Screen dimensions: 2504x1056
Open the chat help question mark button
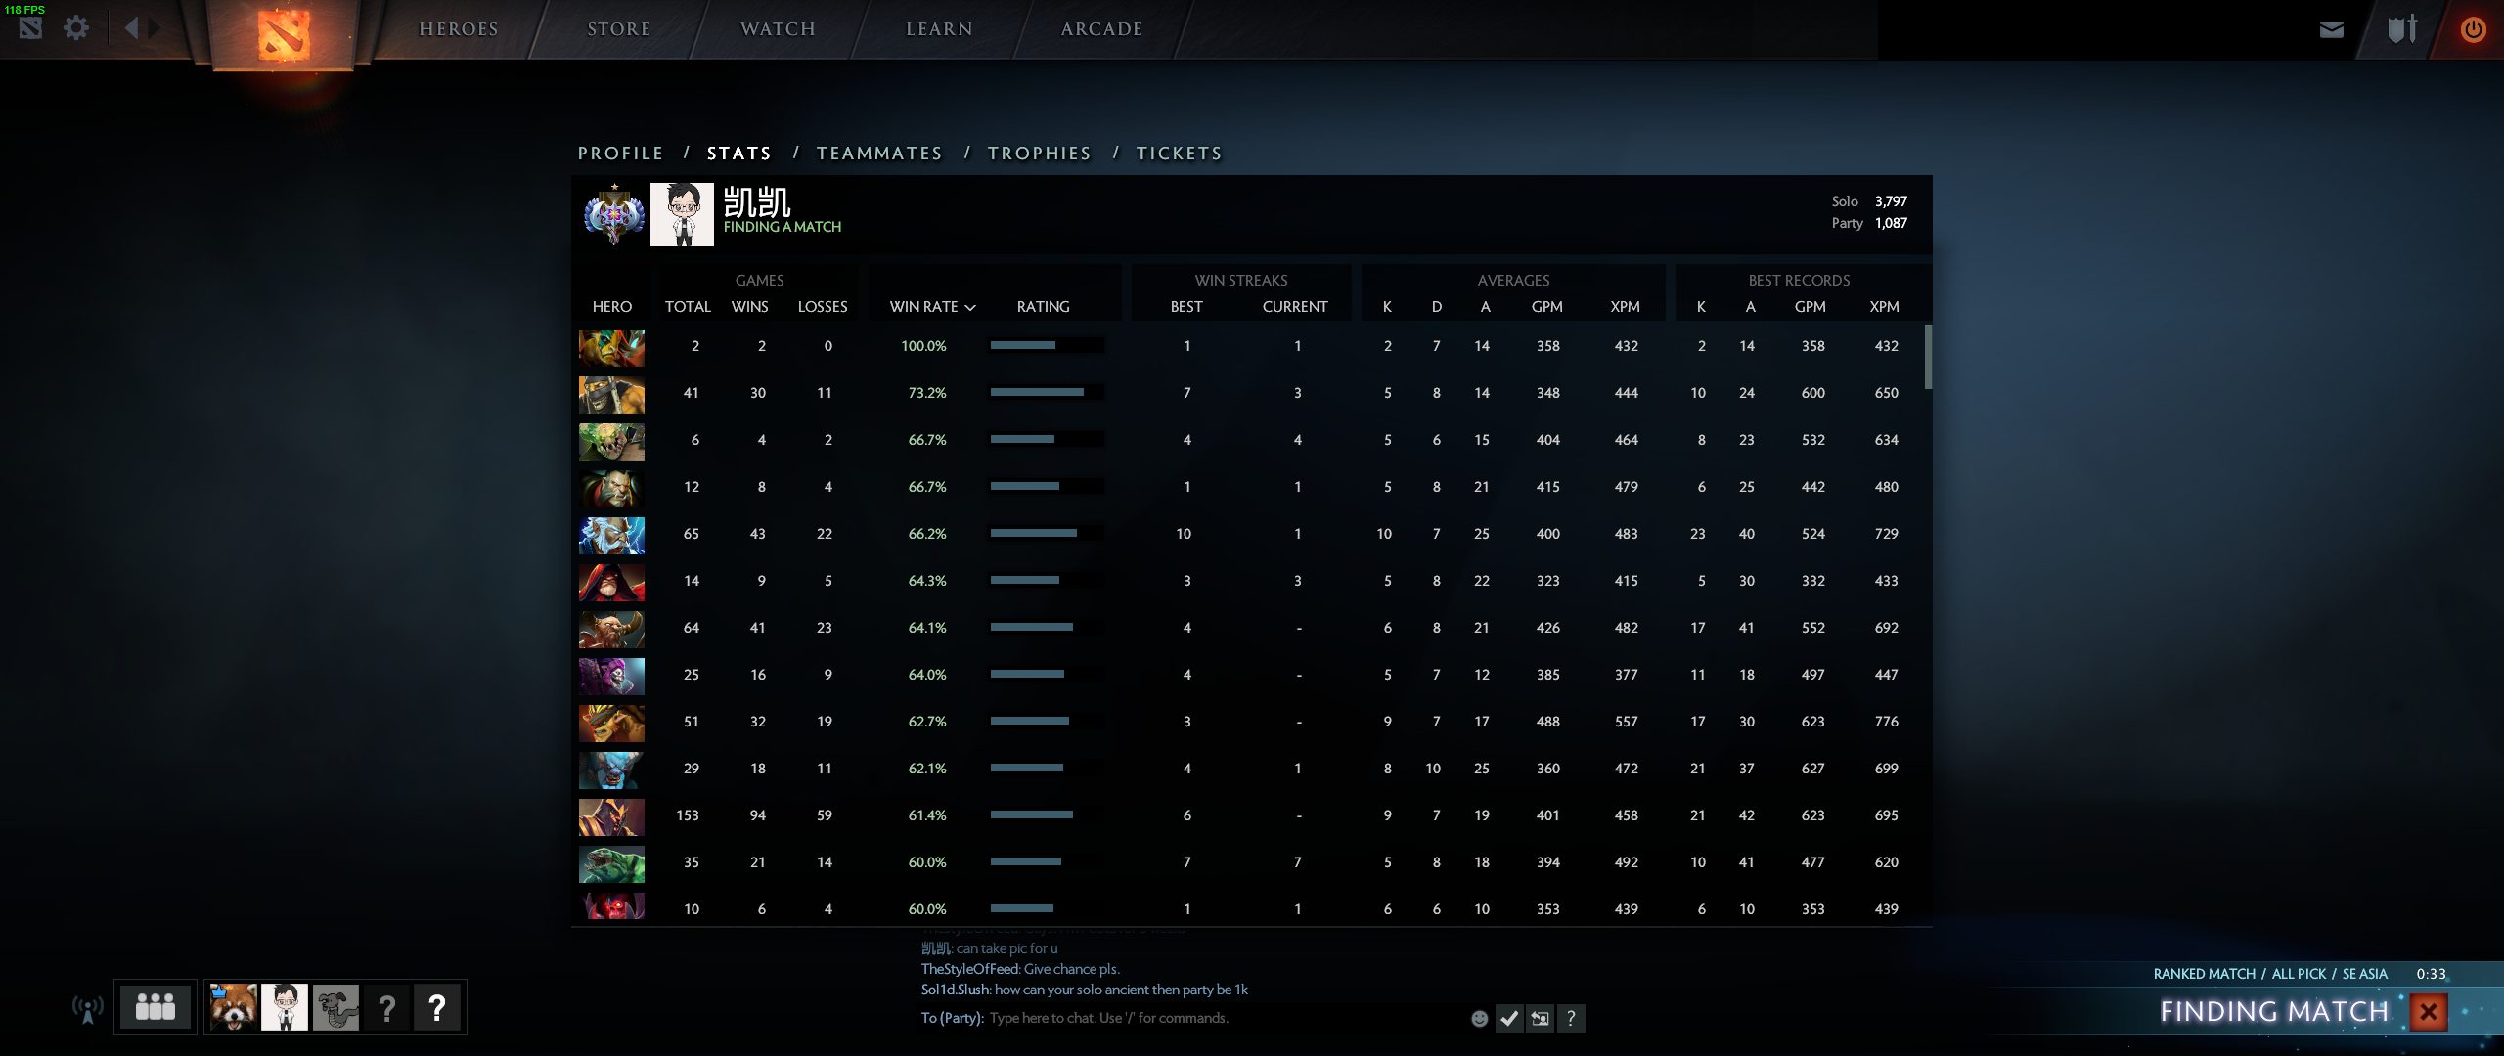pyautogui.click(x=1571, y=1019)
